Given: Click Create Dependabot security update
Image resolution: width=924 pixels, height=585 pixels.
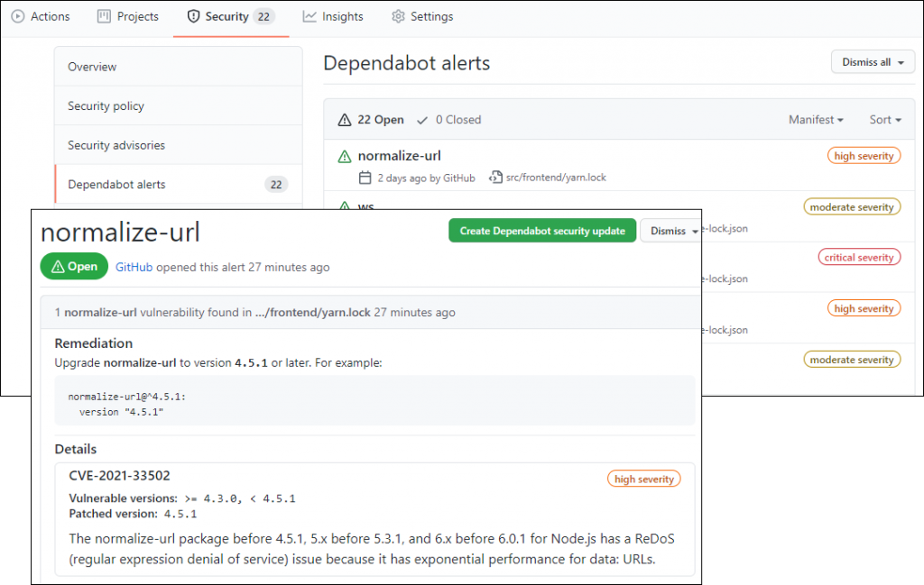Looking at the screenshot, I should pyautogui.click(x=541, y=230).
